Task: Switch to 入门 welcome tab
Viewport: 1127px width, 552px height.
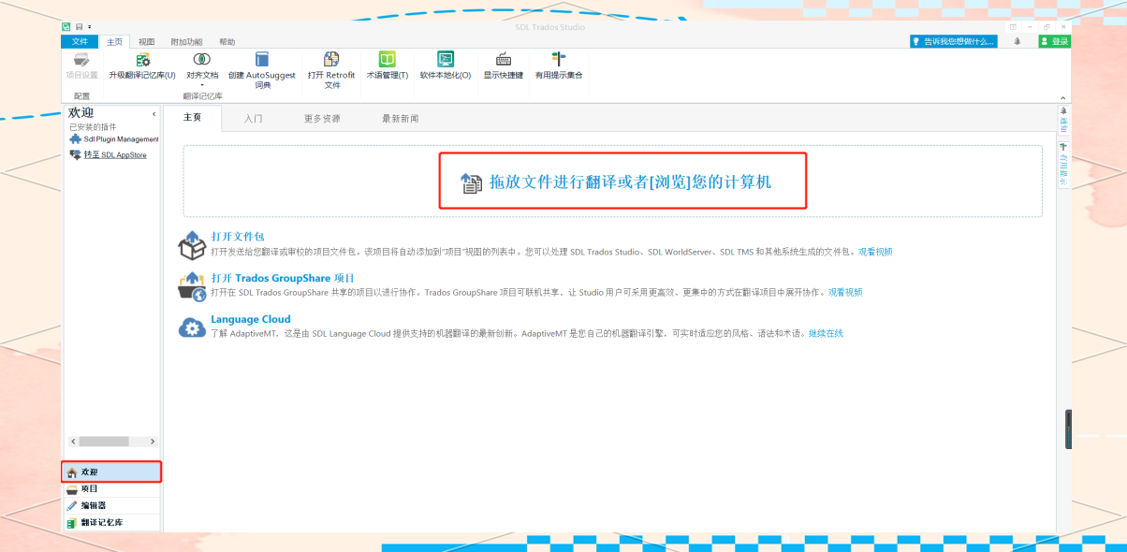Action: (253, 119)
